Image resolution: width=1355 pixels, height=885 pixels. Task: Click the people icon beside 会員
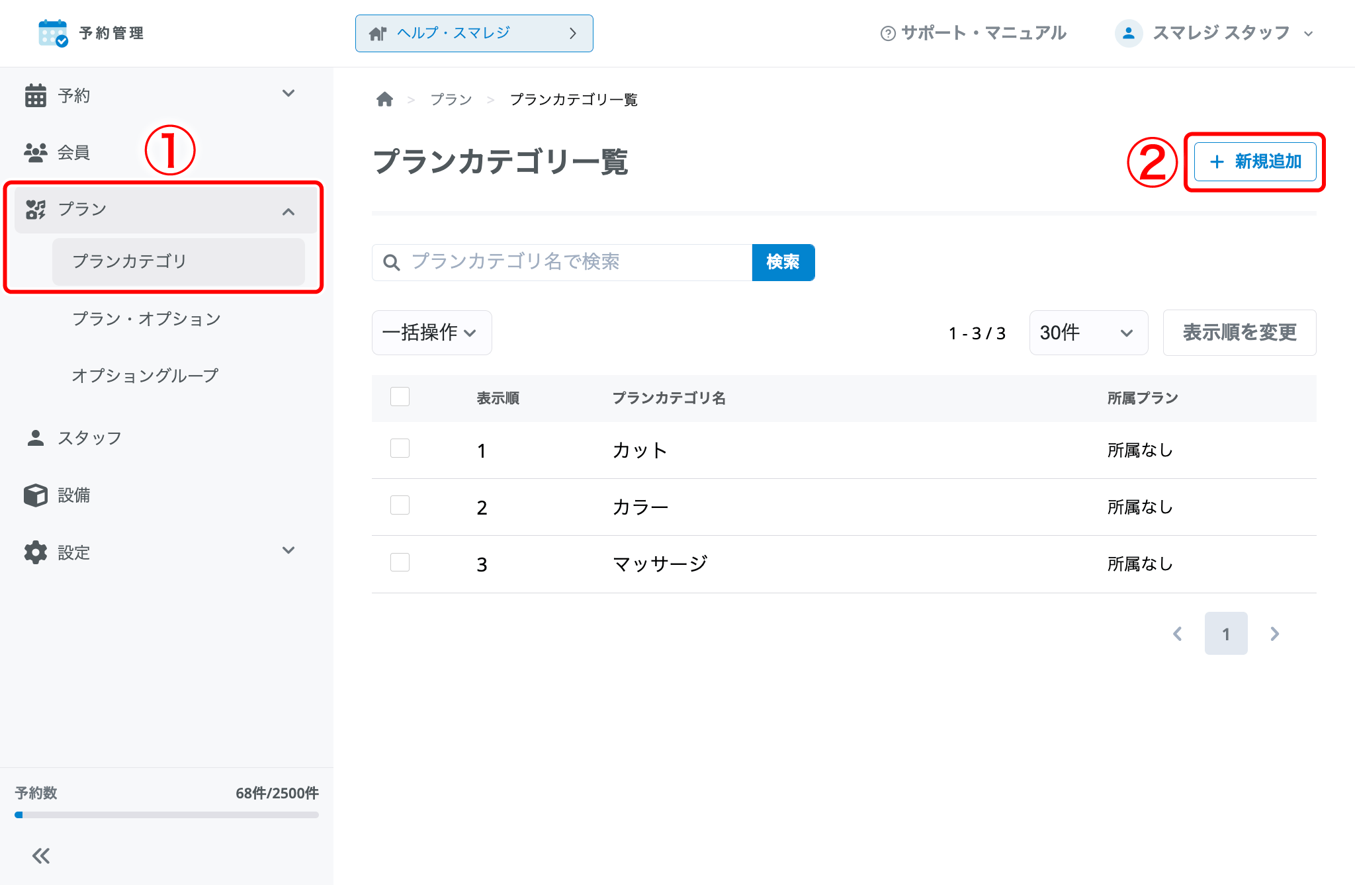click(36, 152)
